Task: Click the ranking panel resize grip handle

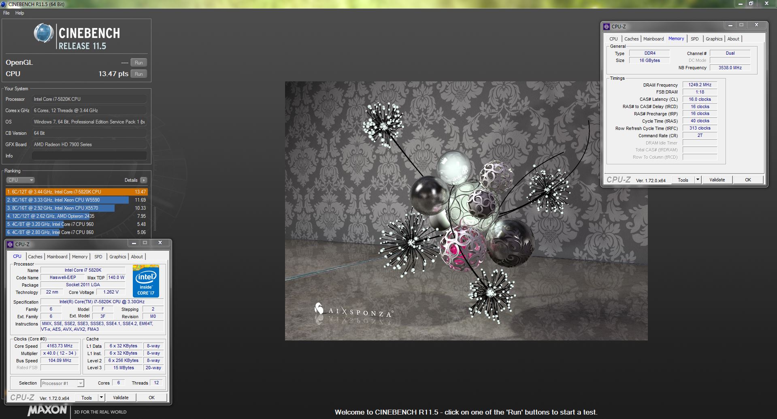Action: coord(155,219)
